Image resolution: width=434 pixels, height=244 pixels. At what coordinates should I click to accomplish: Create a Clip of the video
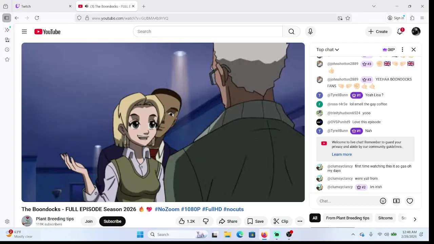[x=281, y=221]
